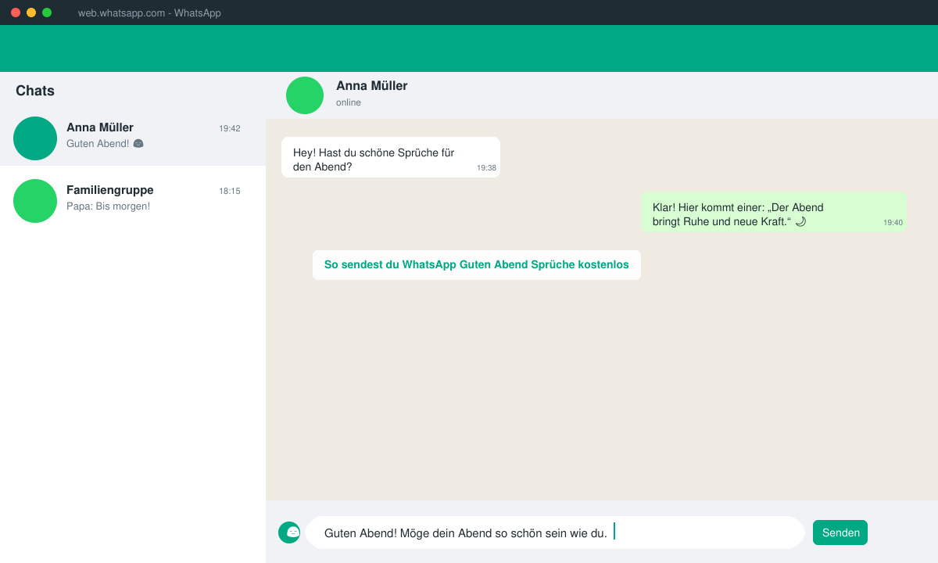Focus the message input containing 'Guten Abend!'
The image size is (938, 563).
555,533
